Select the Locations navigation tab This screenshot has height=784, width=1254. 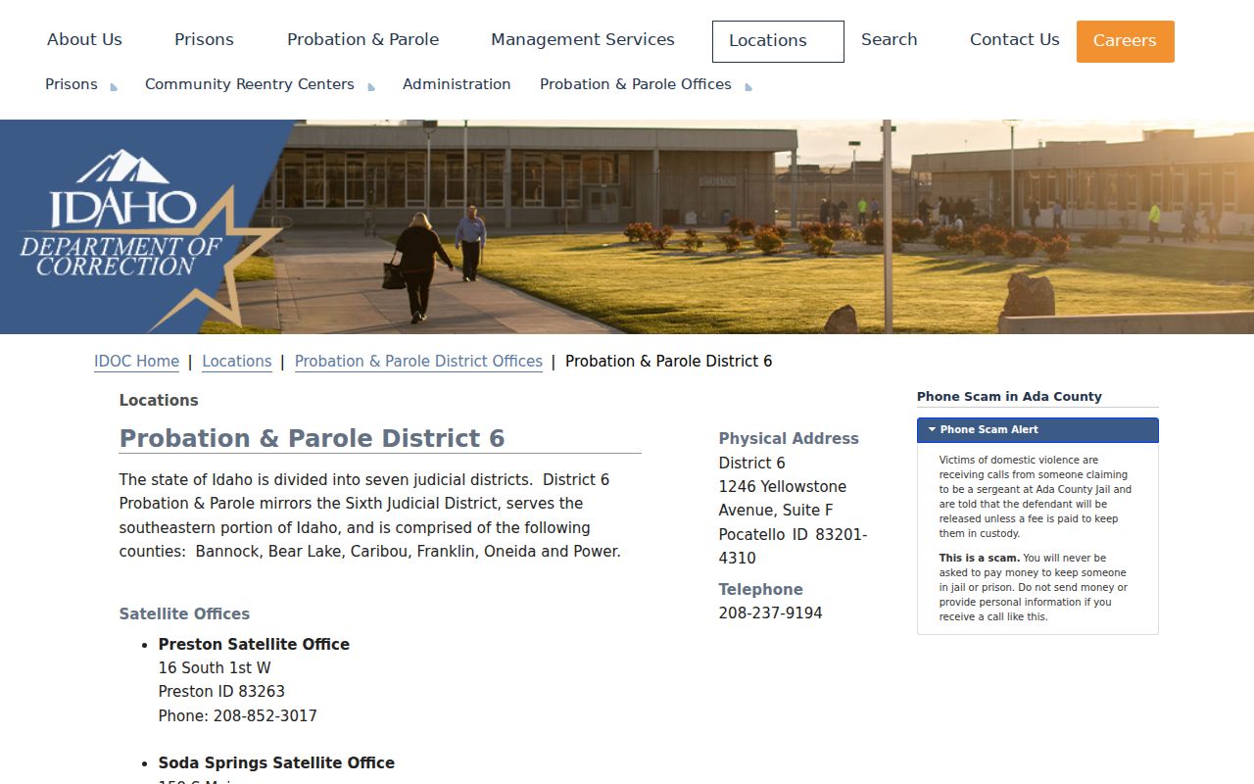click(778, 41)
